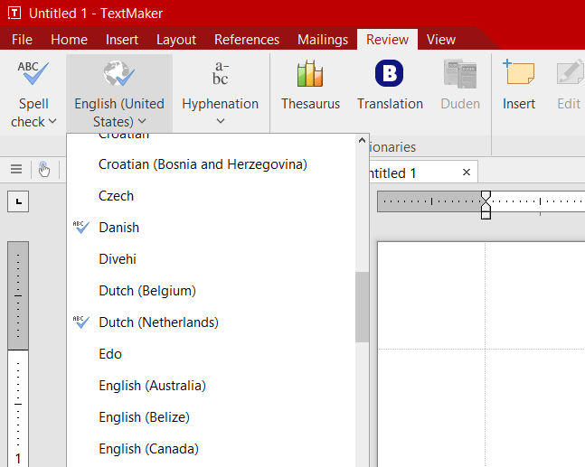This screenshot has height=467, width=585.
Task: Choose Dutch (Netherlands) language
Action: pos(158,322)
